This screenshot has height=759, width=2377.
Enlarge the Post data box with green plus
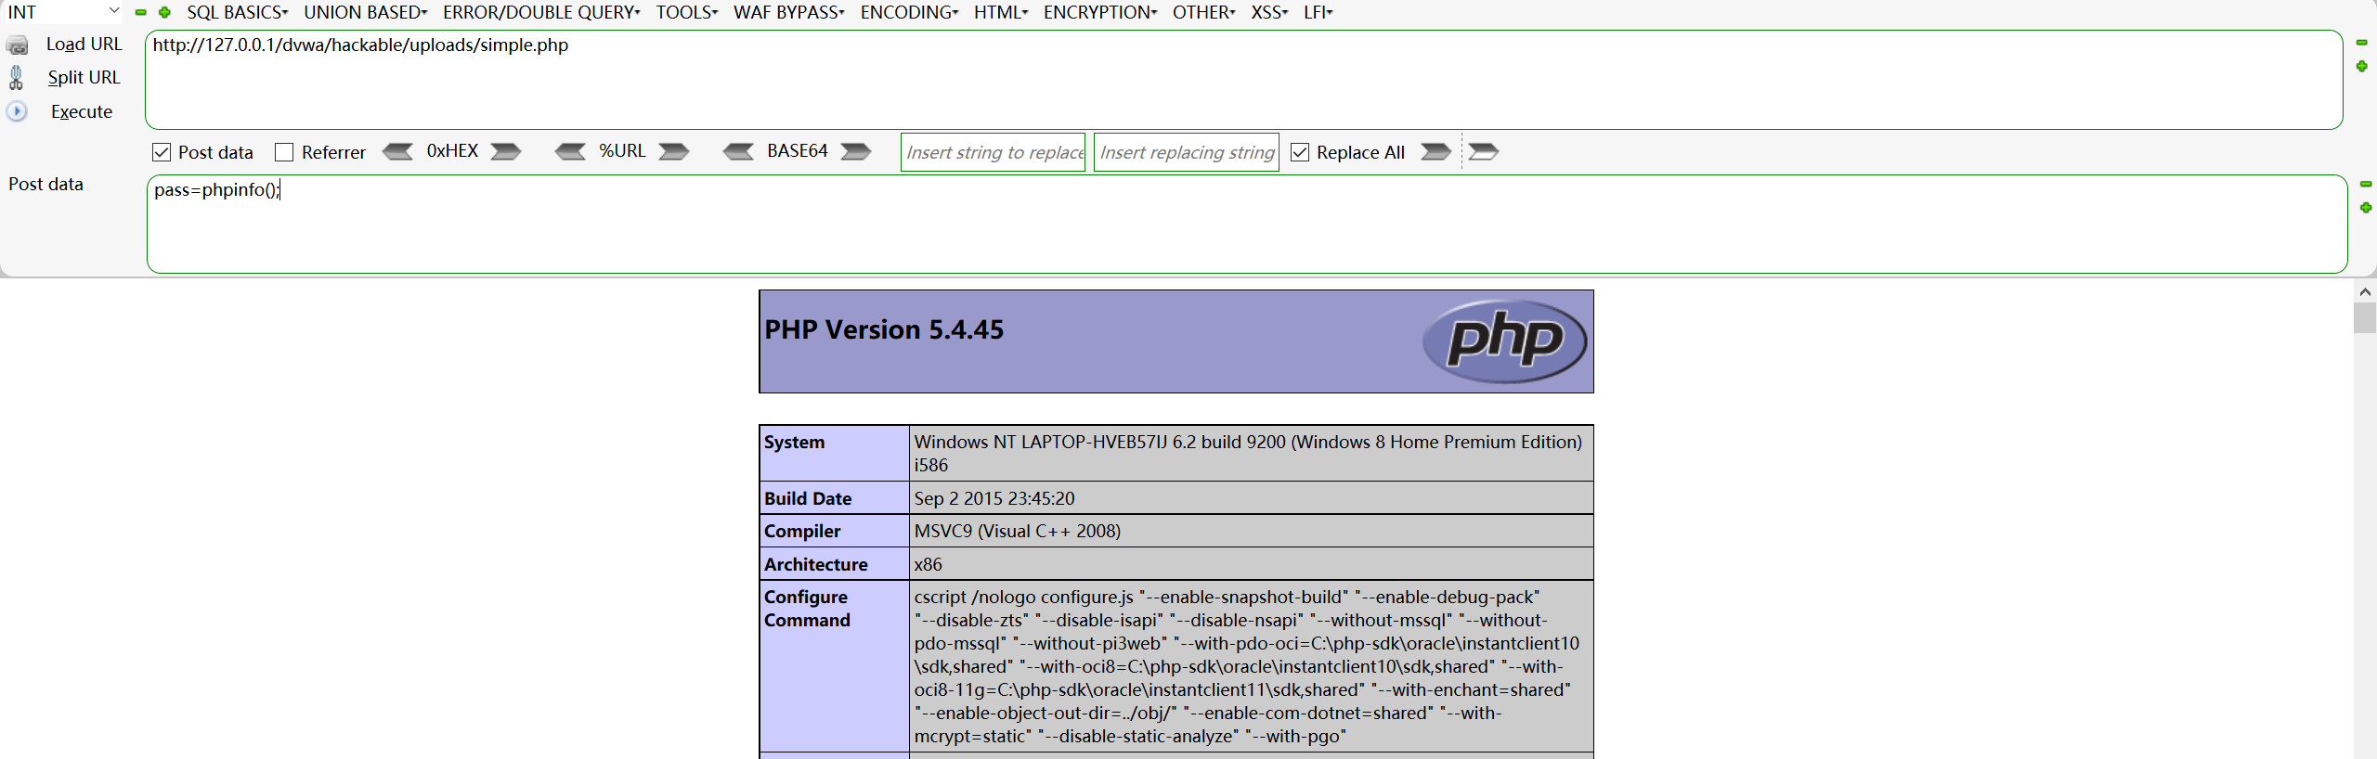pyautogui.click(x=2366, y=207)
